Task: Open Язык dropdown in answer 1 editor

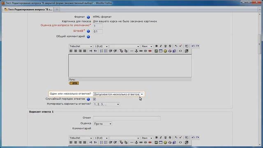Action: pyautogui.click(x=147, y=138)
